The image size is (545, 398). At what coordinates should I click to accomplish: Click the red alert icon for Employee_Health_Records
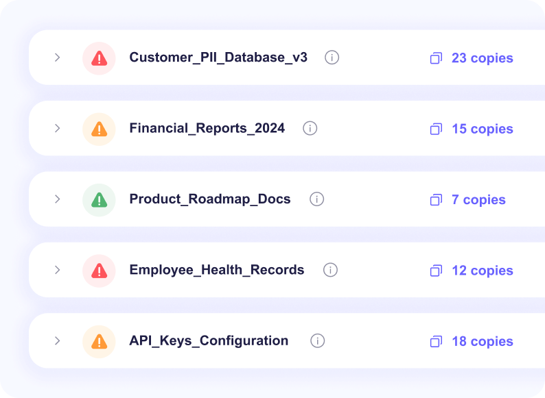click(99, 271)
